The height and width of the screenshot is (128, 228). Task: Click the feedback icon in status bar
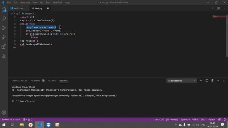pos(219,119)
